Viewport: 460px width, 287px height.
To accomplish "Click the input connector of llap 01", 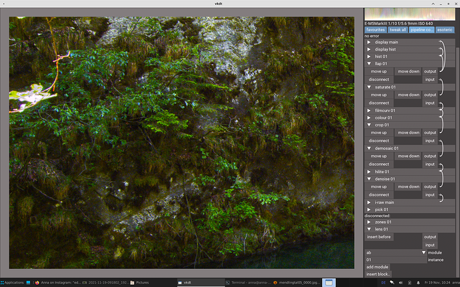I will coord(430,79).
